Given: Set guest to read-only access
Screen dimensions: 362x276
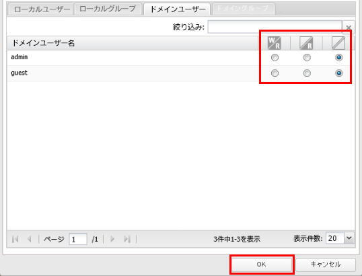Looking at the screenshot, I should [x=307, y=73].
